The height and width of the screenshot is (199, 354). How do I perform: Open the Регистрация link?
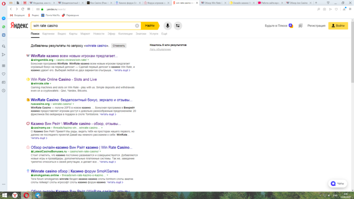(x=316, y=26)
